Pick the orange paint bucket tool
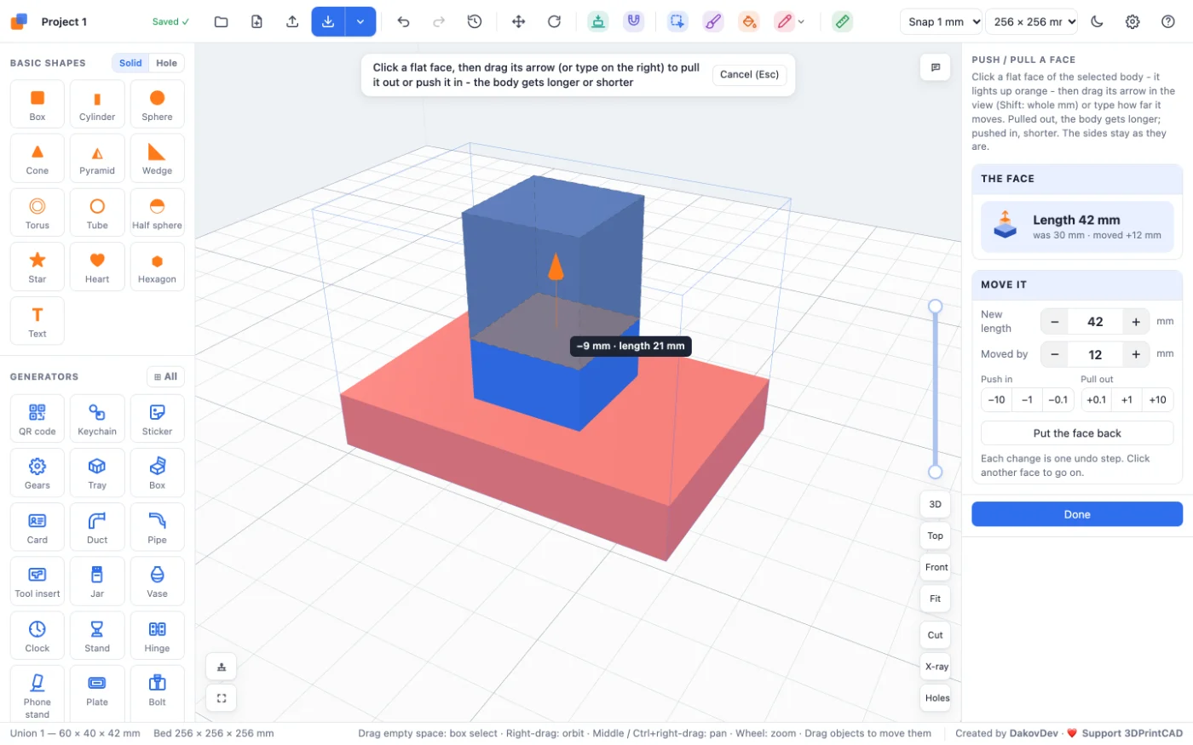This screenshot has width=1193, height=745. click(x=749, y=21)
